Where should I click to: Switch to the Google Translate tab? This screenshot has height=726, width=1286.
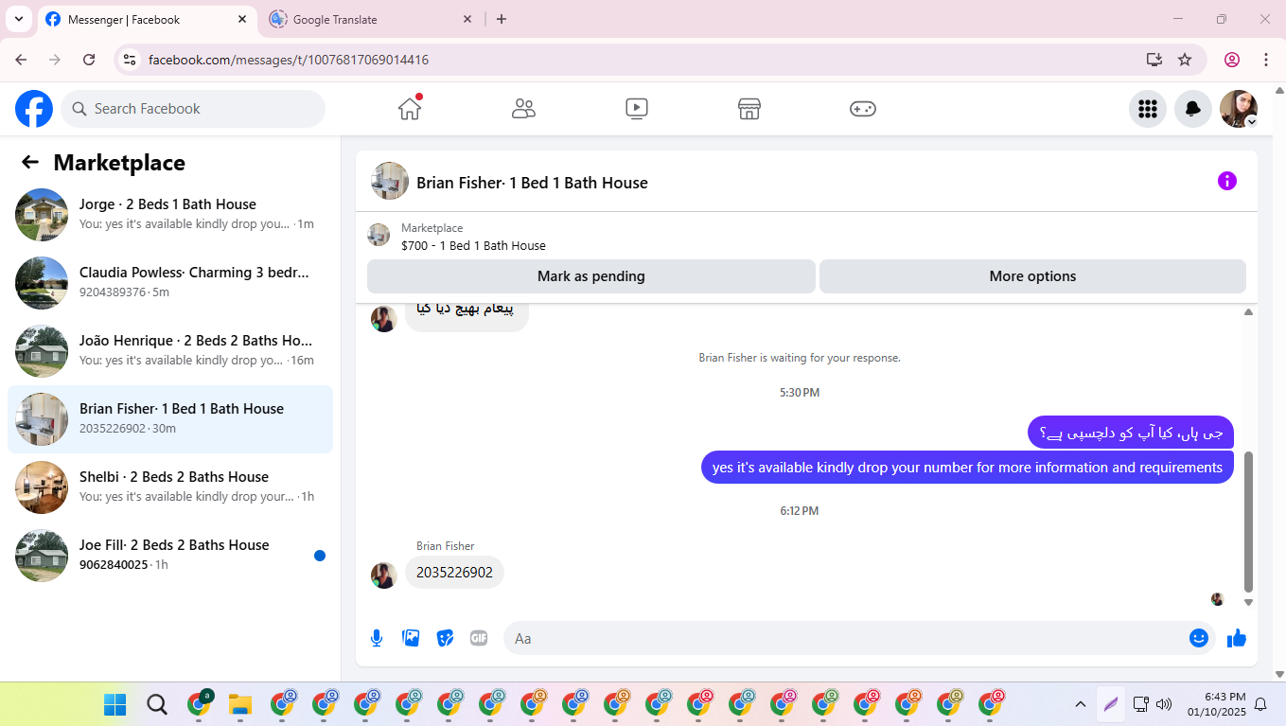[x=371, y=19]
